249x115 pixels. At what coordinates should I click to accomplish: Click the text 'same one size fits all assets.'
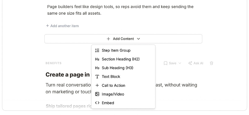[x=74, y=13]
